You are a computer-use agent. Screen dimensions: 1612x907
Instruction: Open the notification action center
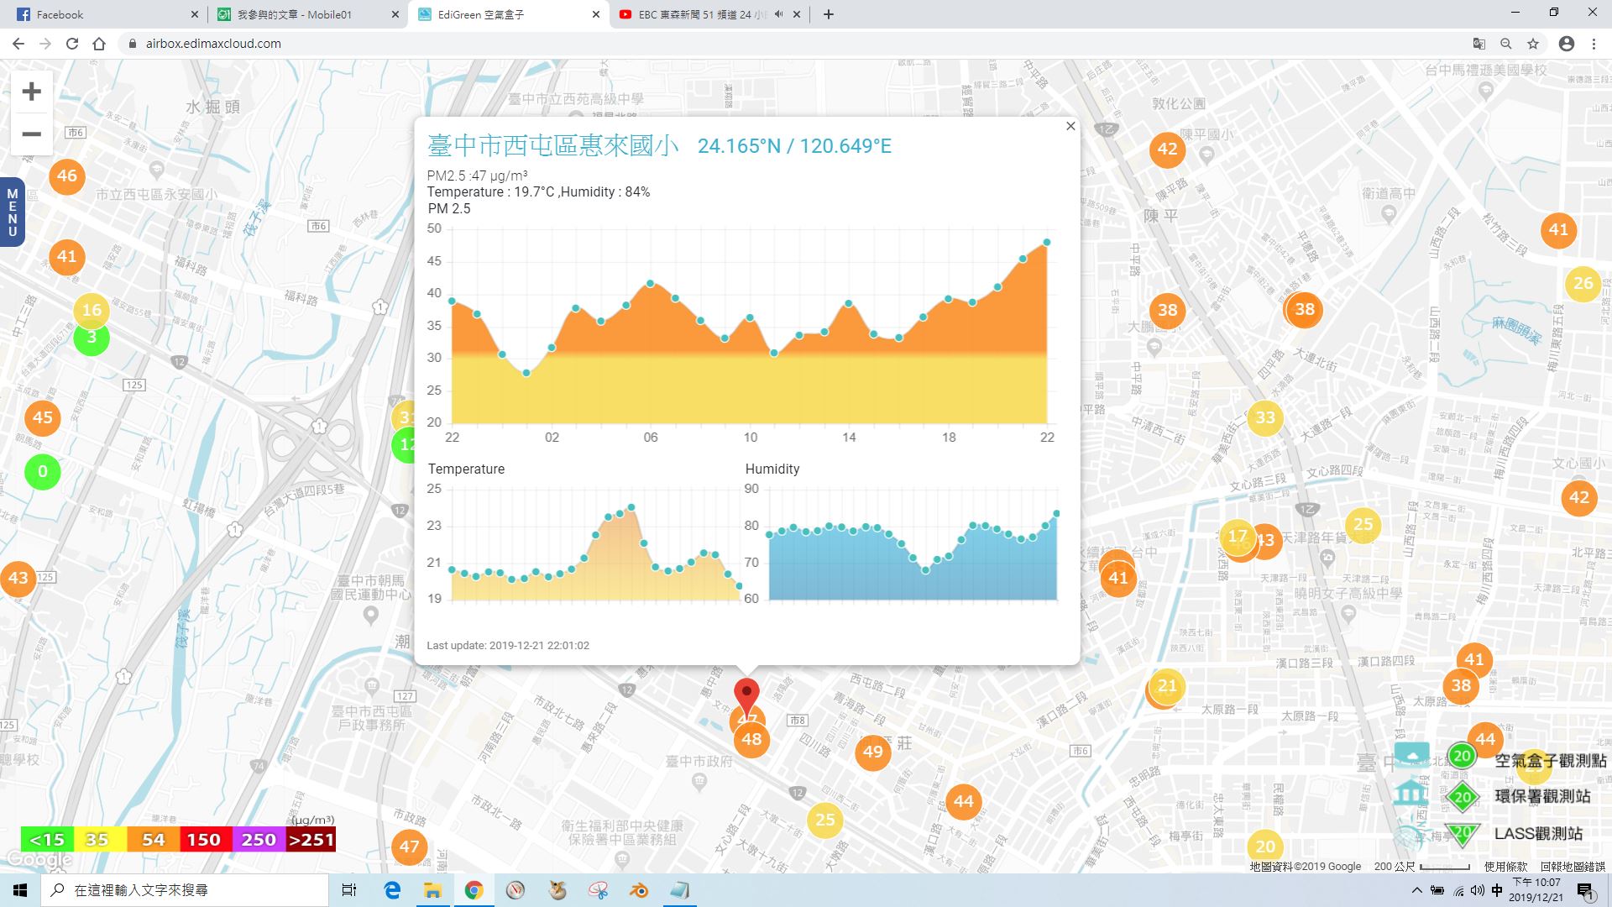(1585, 891)
